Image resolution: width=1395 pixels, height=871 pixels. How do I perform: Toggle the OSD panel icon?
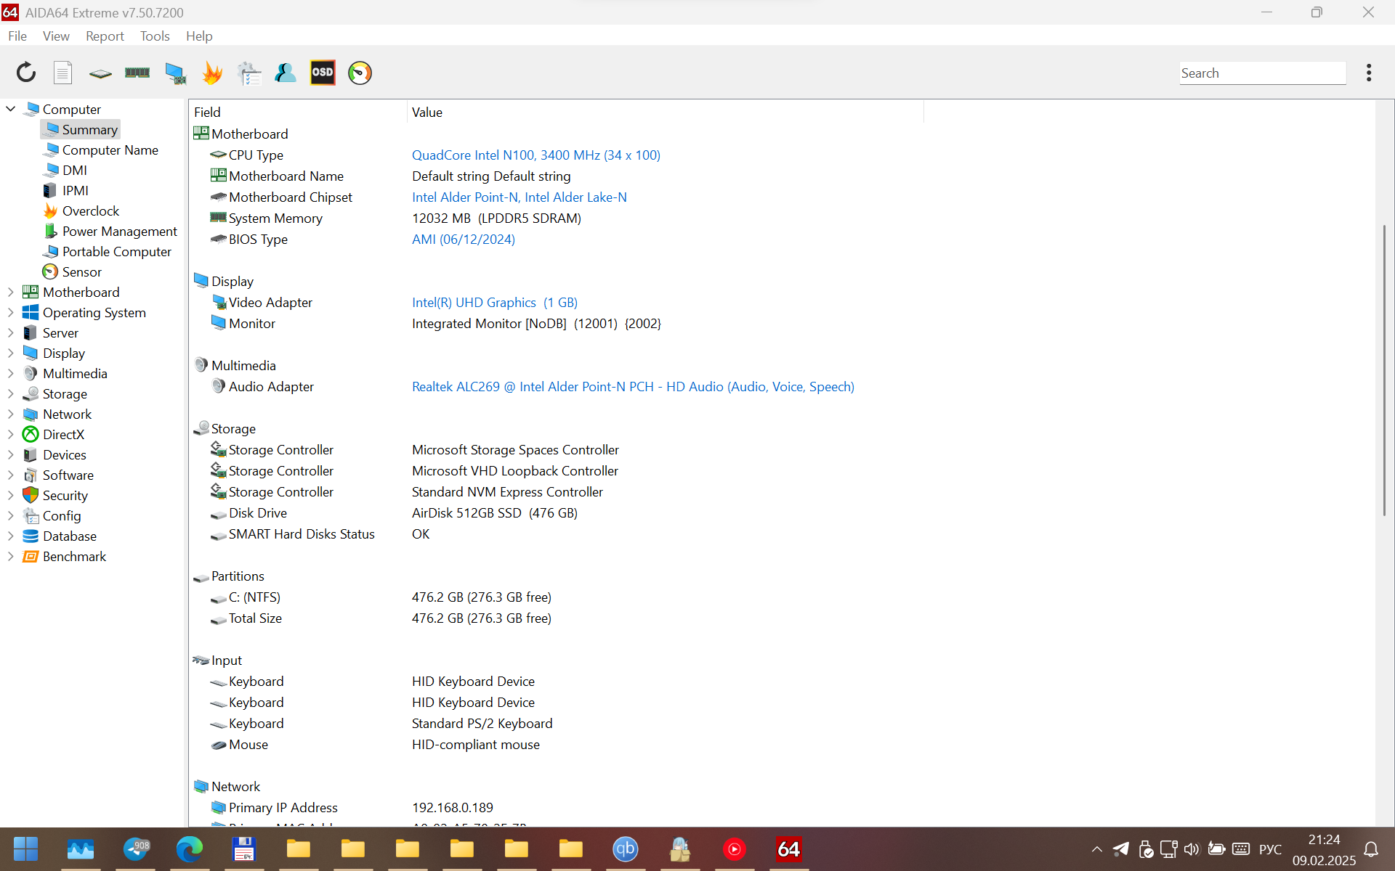click(323, 73)
